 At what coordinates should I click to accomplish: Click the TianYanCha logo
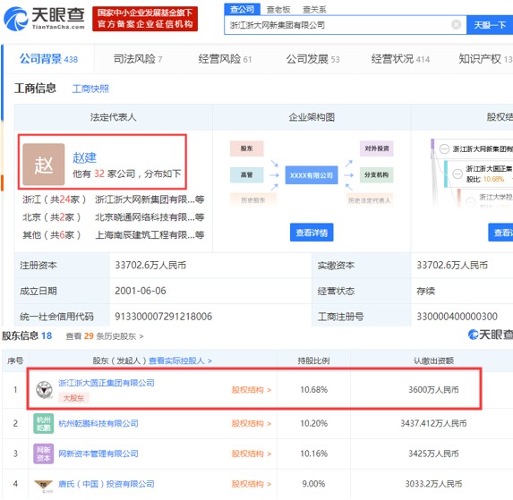coord(44,19)
